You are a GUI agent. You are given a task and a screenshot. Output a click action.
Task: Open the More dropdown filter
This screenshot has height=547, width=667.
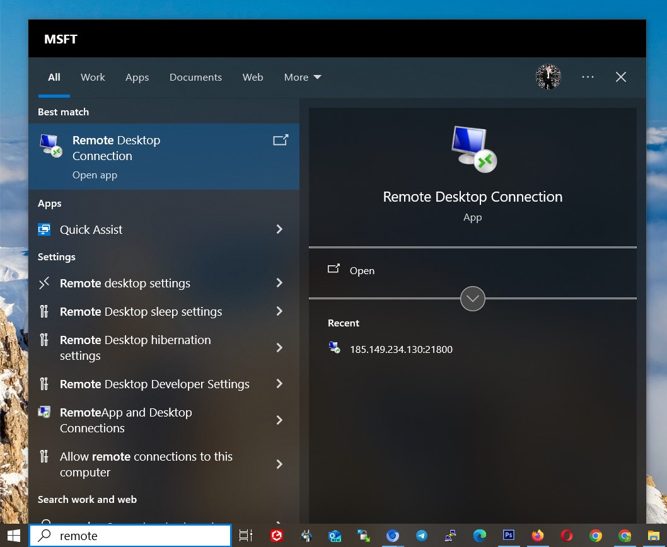click(x=303, y=78)
